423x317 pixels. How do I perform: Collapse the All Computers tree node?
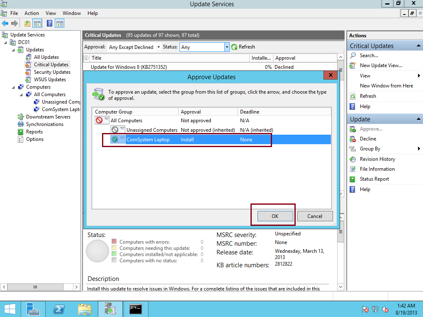[21, 95]
